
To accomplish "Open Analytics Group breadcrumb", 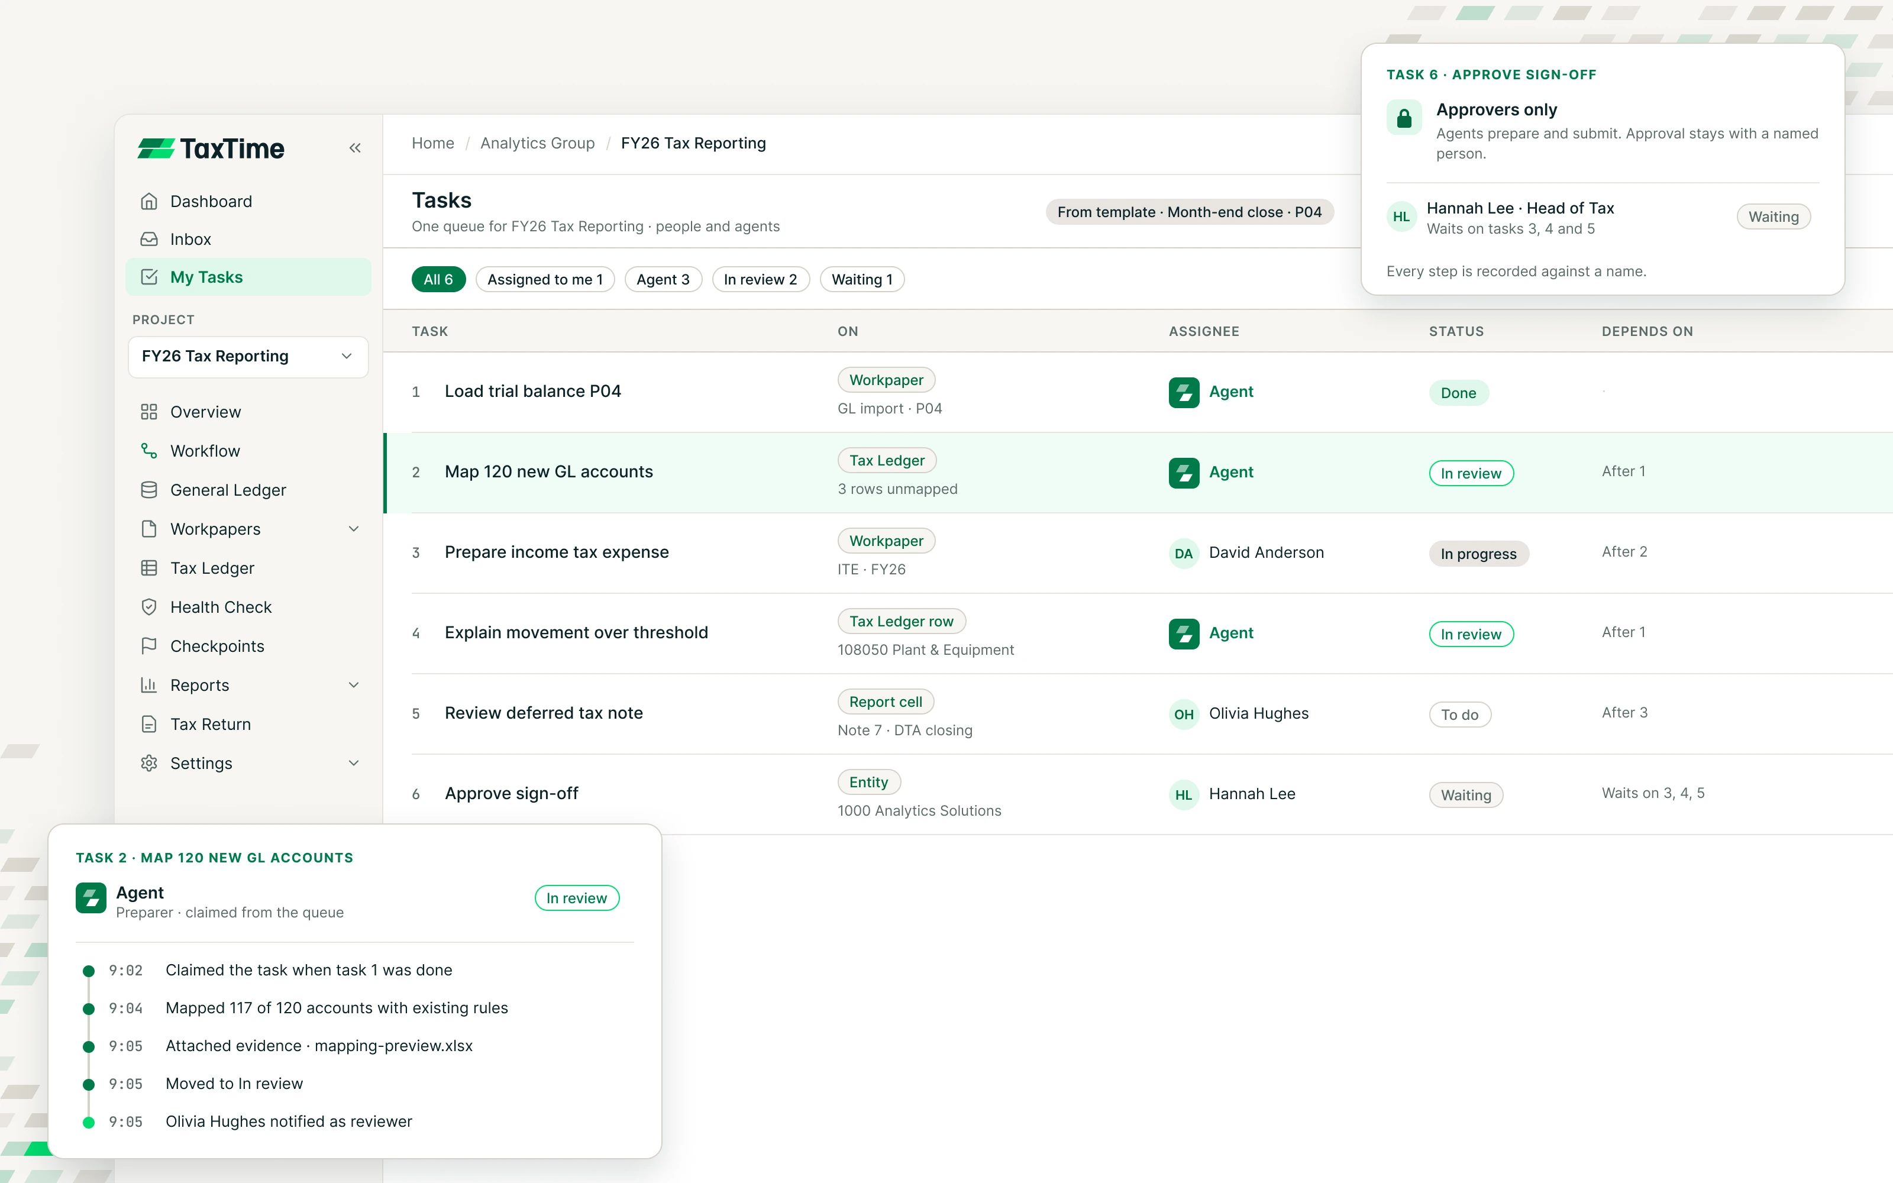I will (537, 143).
